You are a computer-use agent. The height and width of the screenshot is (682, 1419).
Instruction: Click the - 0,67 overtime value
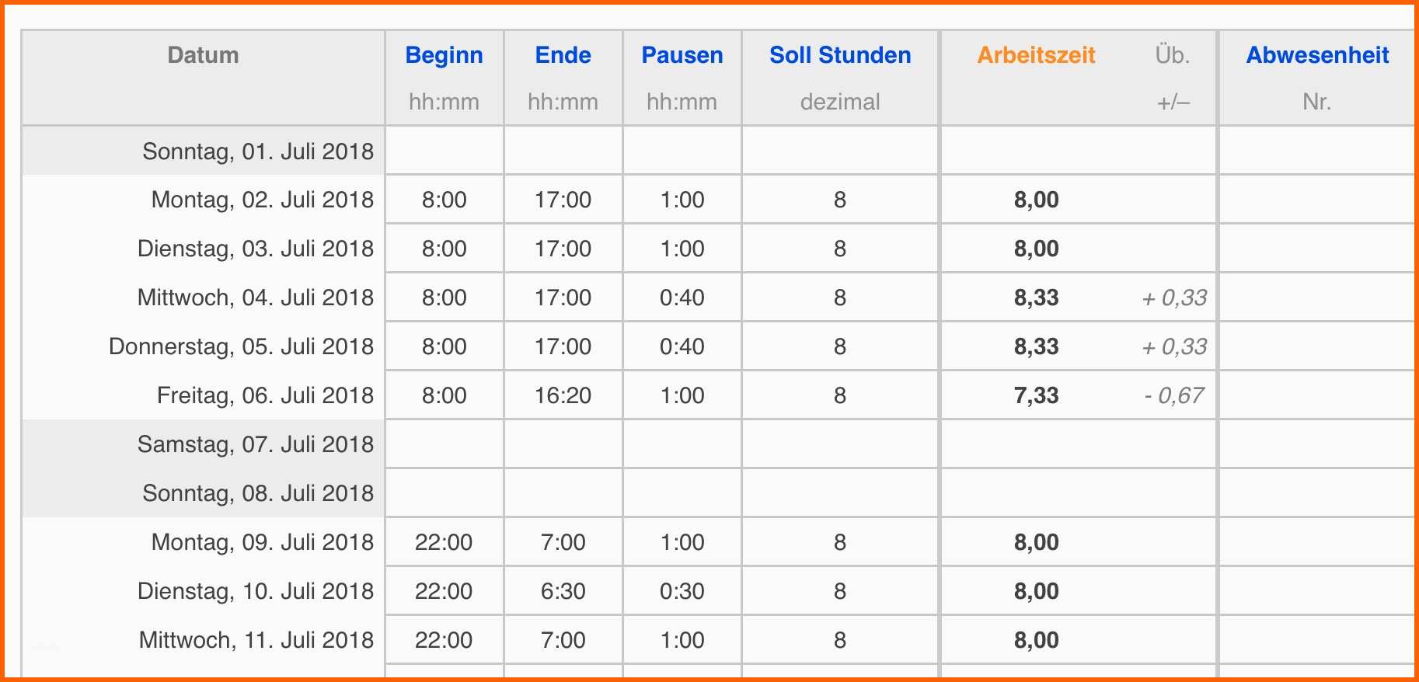click(x=1173, y=395)
